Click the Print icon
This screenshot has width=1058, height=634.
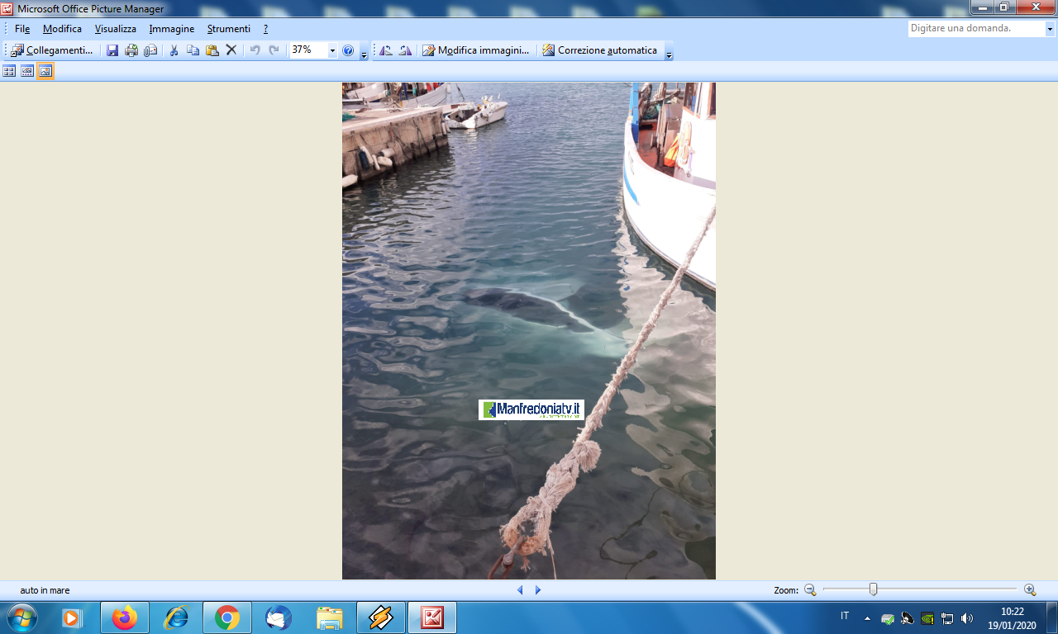pos(131,50)
